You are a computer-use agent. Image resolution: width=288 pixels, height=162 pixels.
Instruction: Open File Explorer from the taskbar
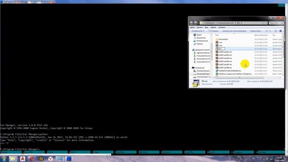pos(13,159)
